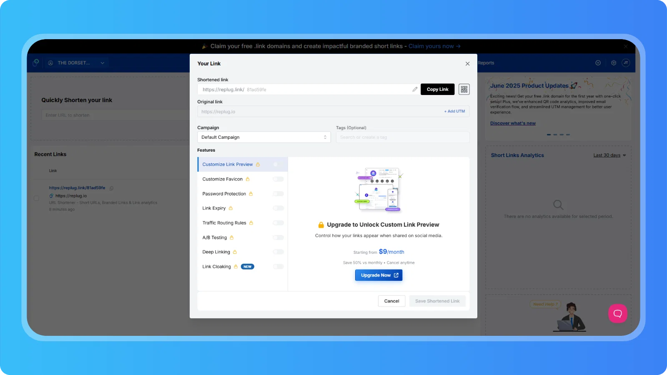Click the link preview illustration thumbnail
The width and height of the screenshot is (667, 375).
(x=379, y=190)
